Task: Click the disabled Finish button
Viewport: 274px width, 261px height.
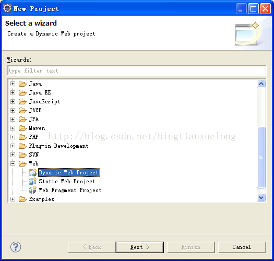Action: click(191, 247)
